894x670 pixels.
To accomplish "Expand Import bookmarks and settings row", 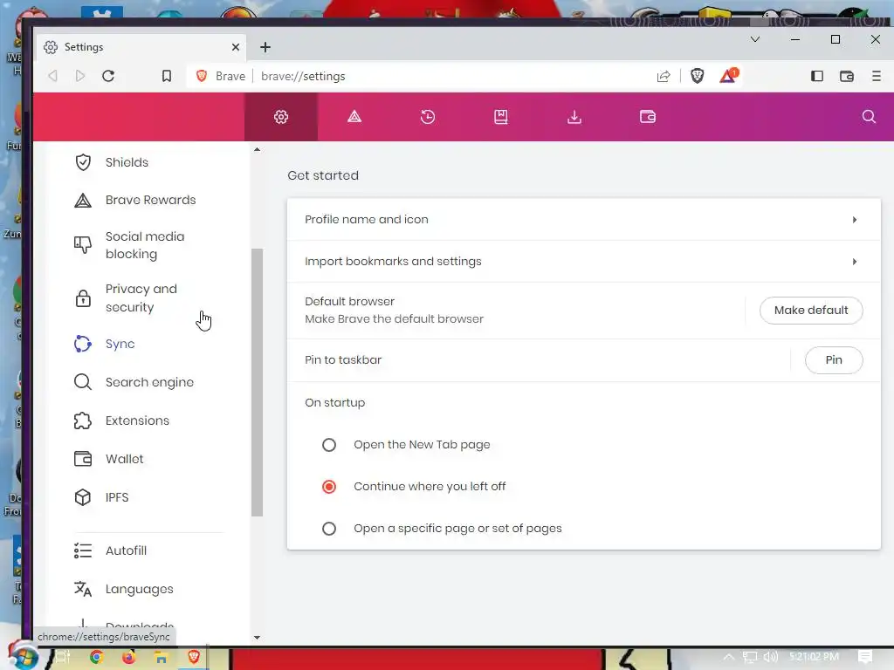I will (584, 262).
